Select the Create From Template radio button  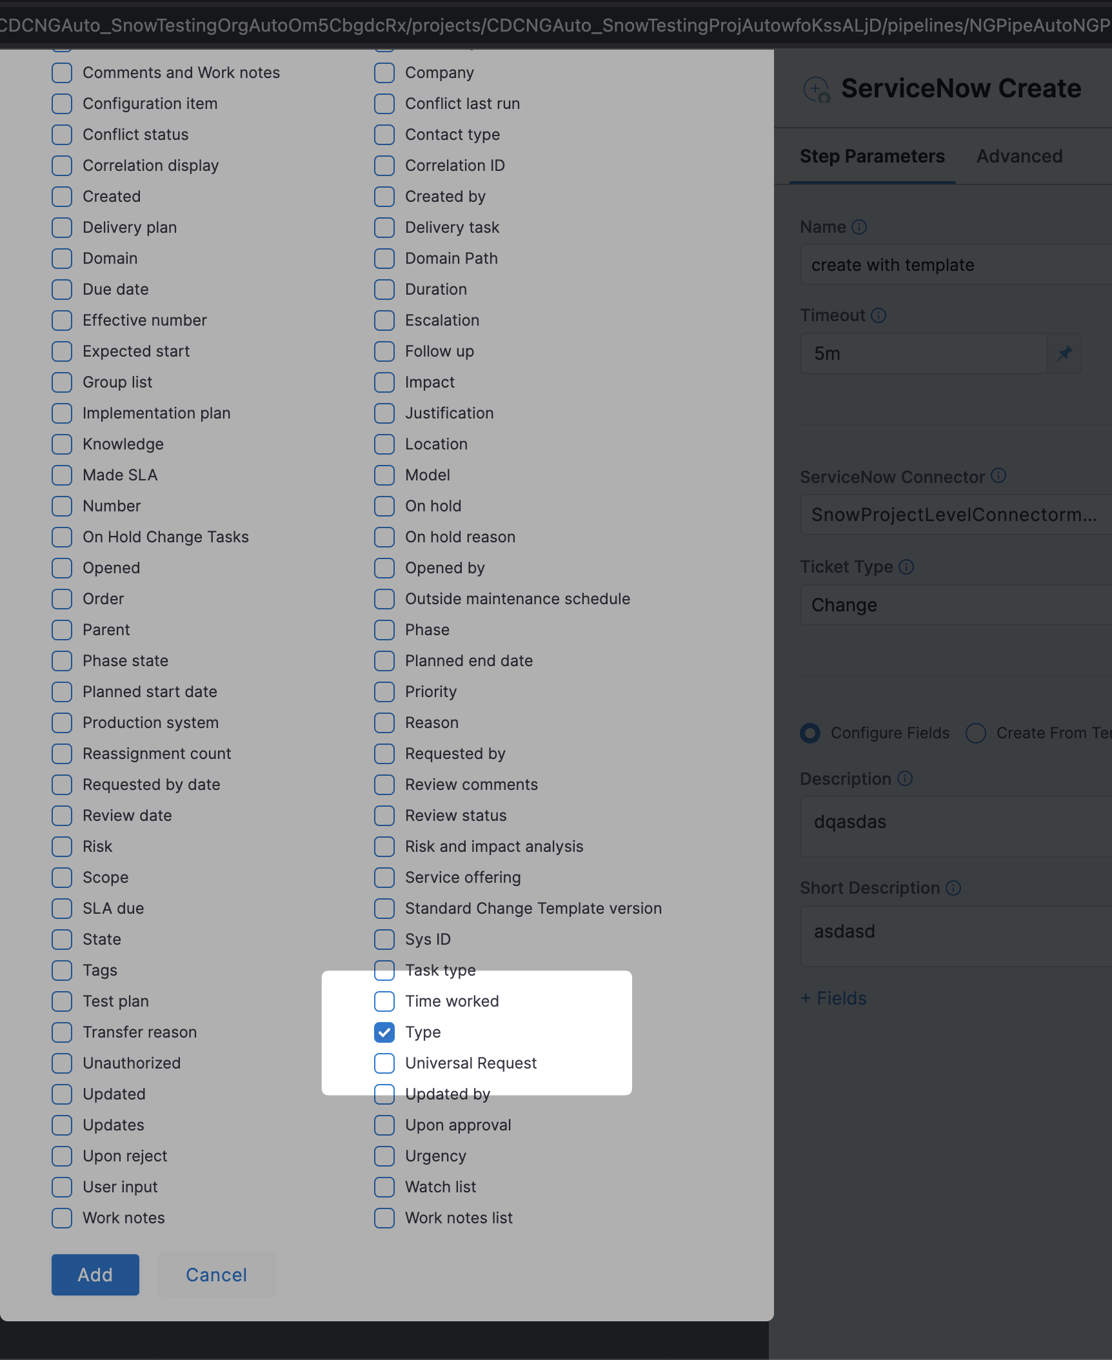coord(976,733)
